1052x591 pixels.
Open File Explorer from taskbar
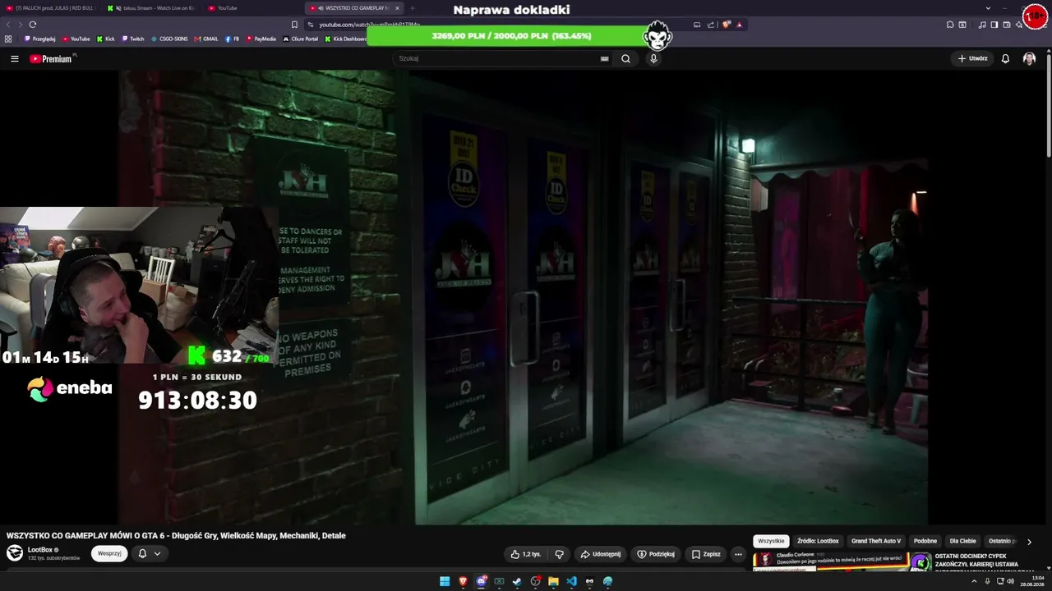tap(553, 581)
